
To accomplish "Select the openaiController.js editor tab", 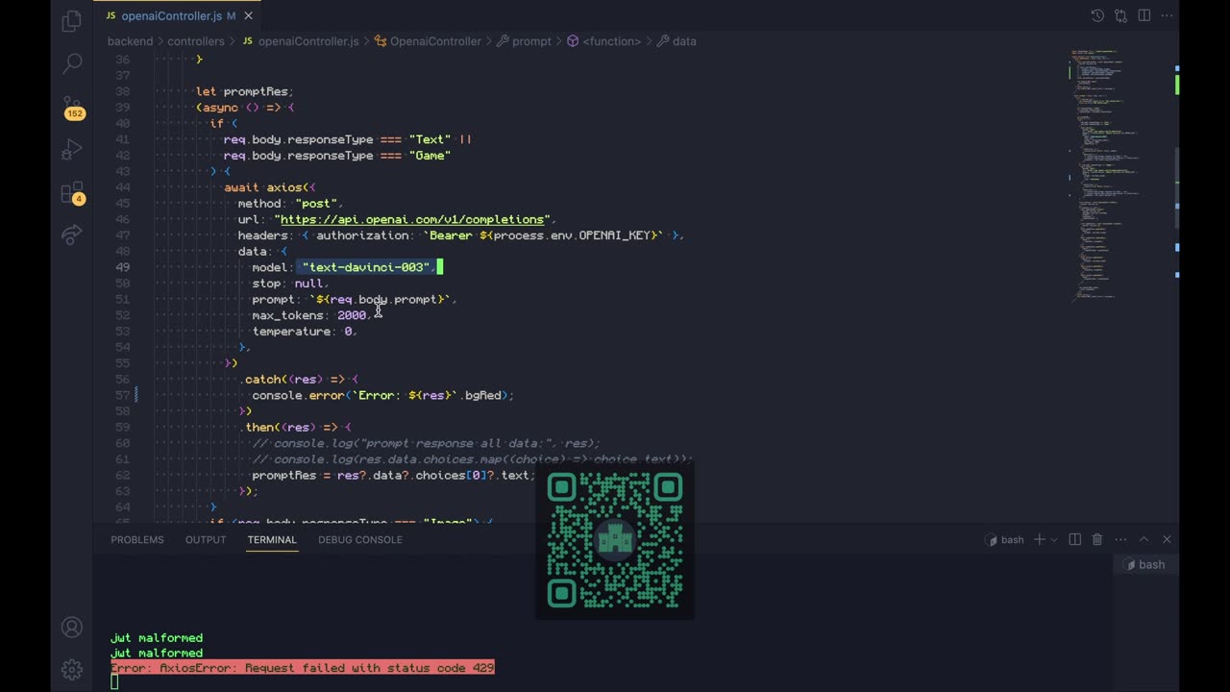I will [177, 15].
